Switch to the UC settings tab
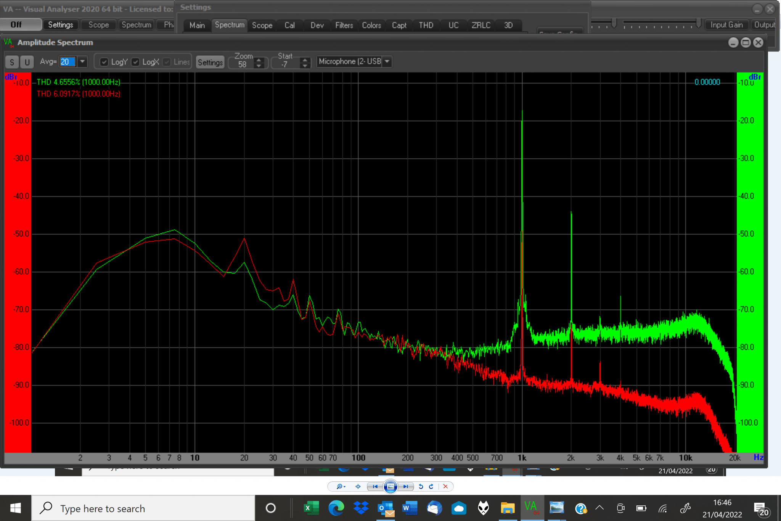Image resolution: width=781 pixels, height=521 pixels. tap(453, 25)
